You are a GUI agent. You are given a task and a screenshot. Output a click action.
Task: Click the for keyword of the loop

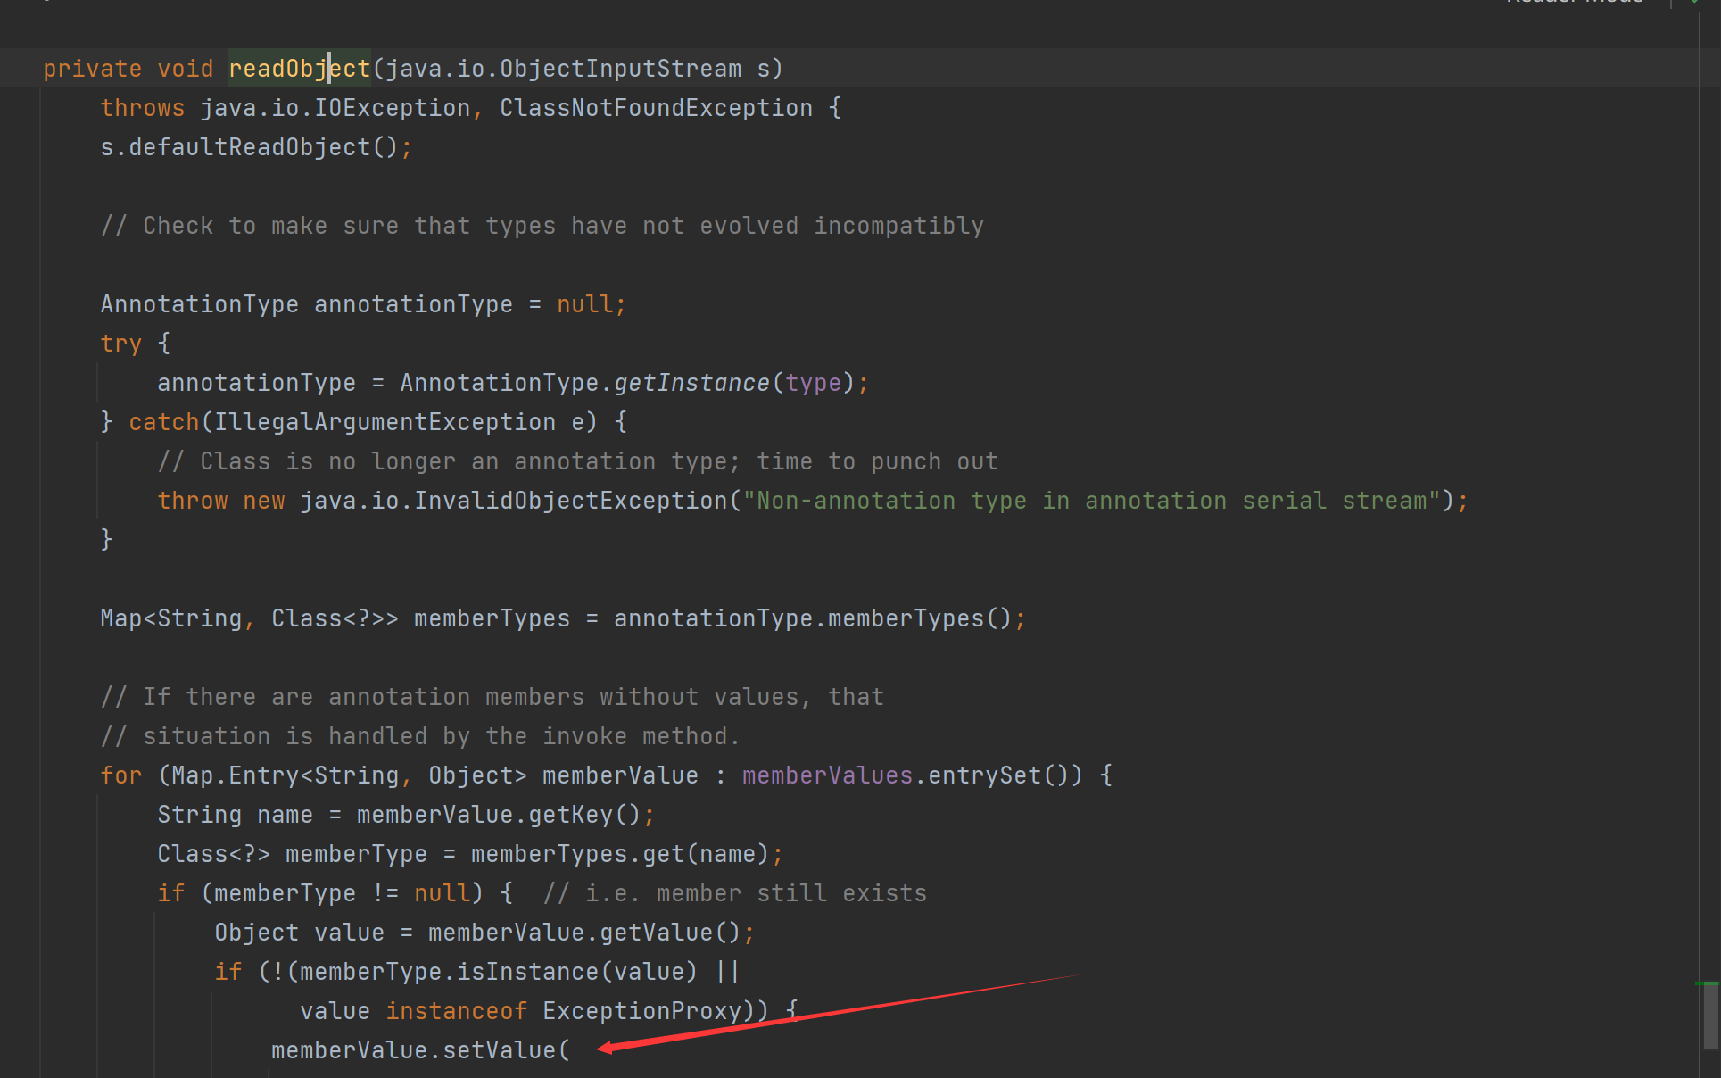pyautogui.click(x=121, y=775)
